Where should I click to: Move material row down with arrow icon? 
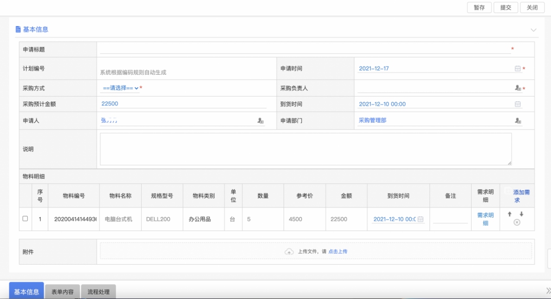[521, 214]
